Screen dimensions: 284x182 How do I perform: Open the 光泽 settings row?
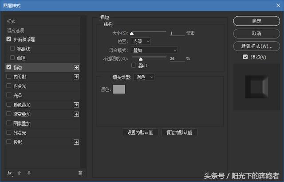point(43,95)
